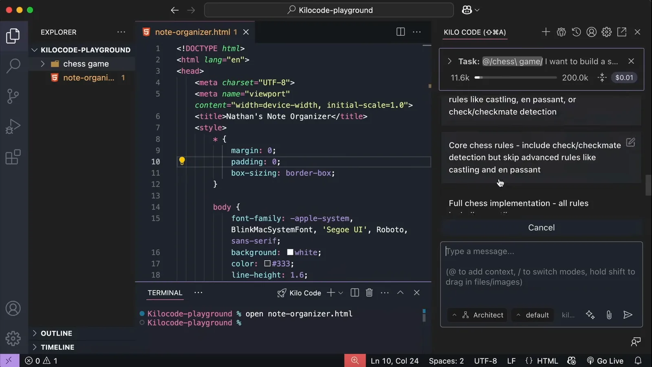The image size is (652, 367).
Task: Click Go Live in the status bar
Action: [x=605, y=361]
